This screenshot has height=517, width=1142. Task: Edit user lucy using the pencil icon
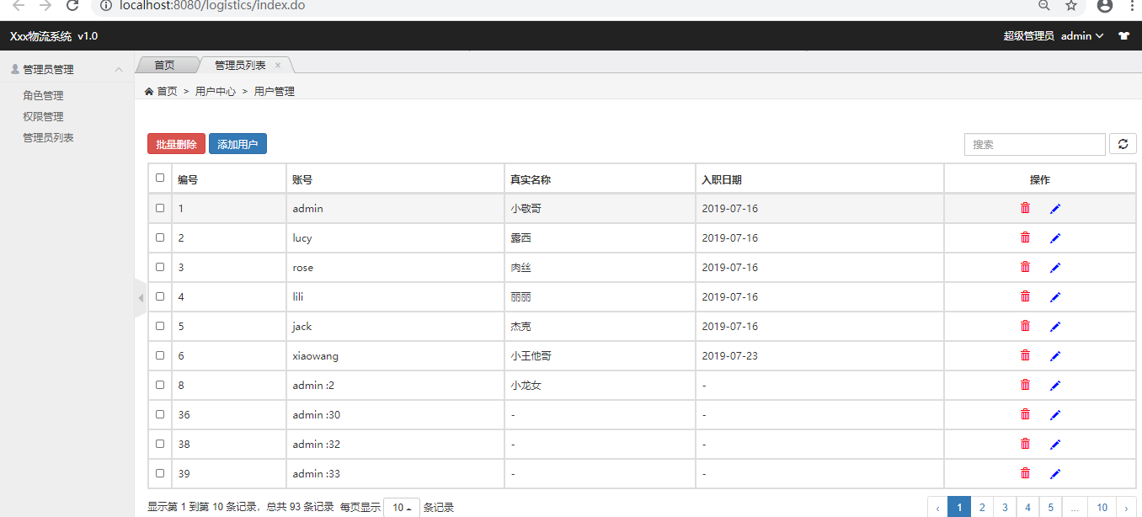(x=1055, y=237)
